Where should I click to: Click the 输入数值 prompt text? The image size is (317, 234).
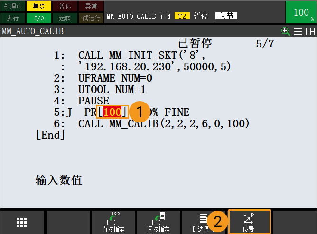pyautogui.click(x=59, y=180)
